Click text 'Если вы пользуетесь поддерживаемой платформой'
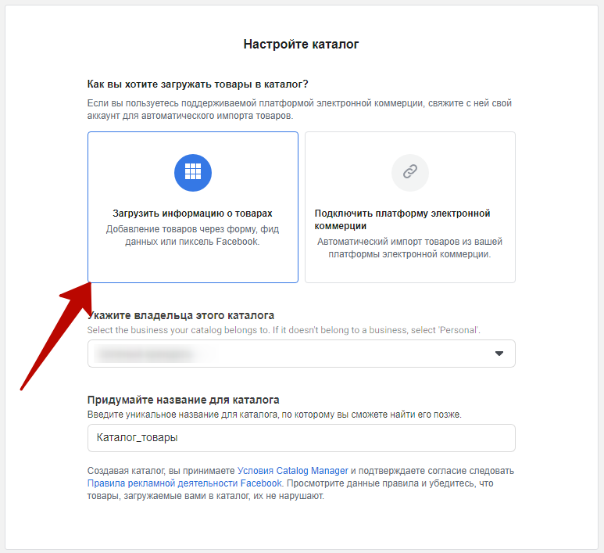 (x=199, y=103)
